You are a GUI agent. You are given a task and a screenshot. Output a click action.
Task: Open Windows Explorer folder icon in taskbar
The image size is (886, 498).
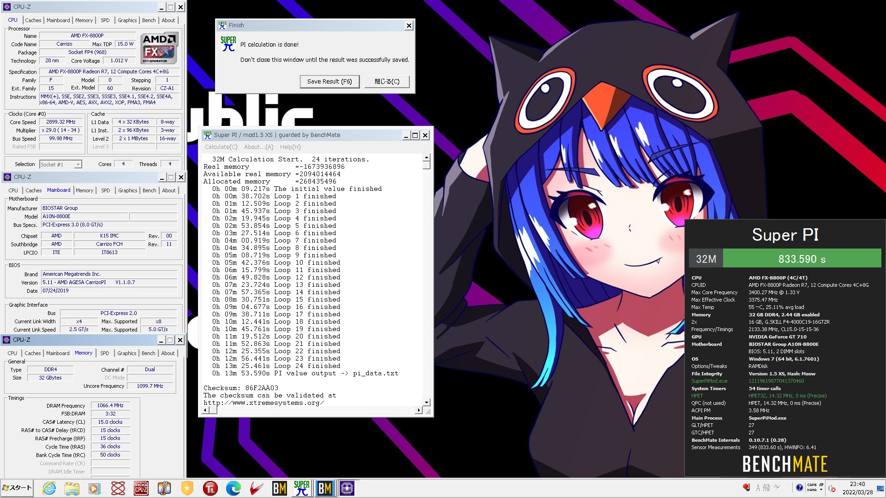pyautogui.click(x=72, y=488)
